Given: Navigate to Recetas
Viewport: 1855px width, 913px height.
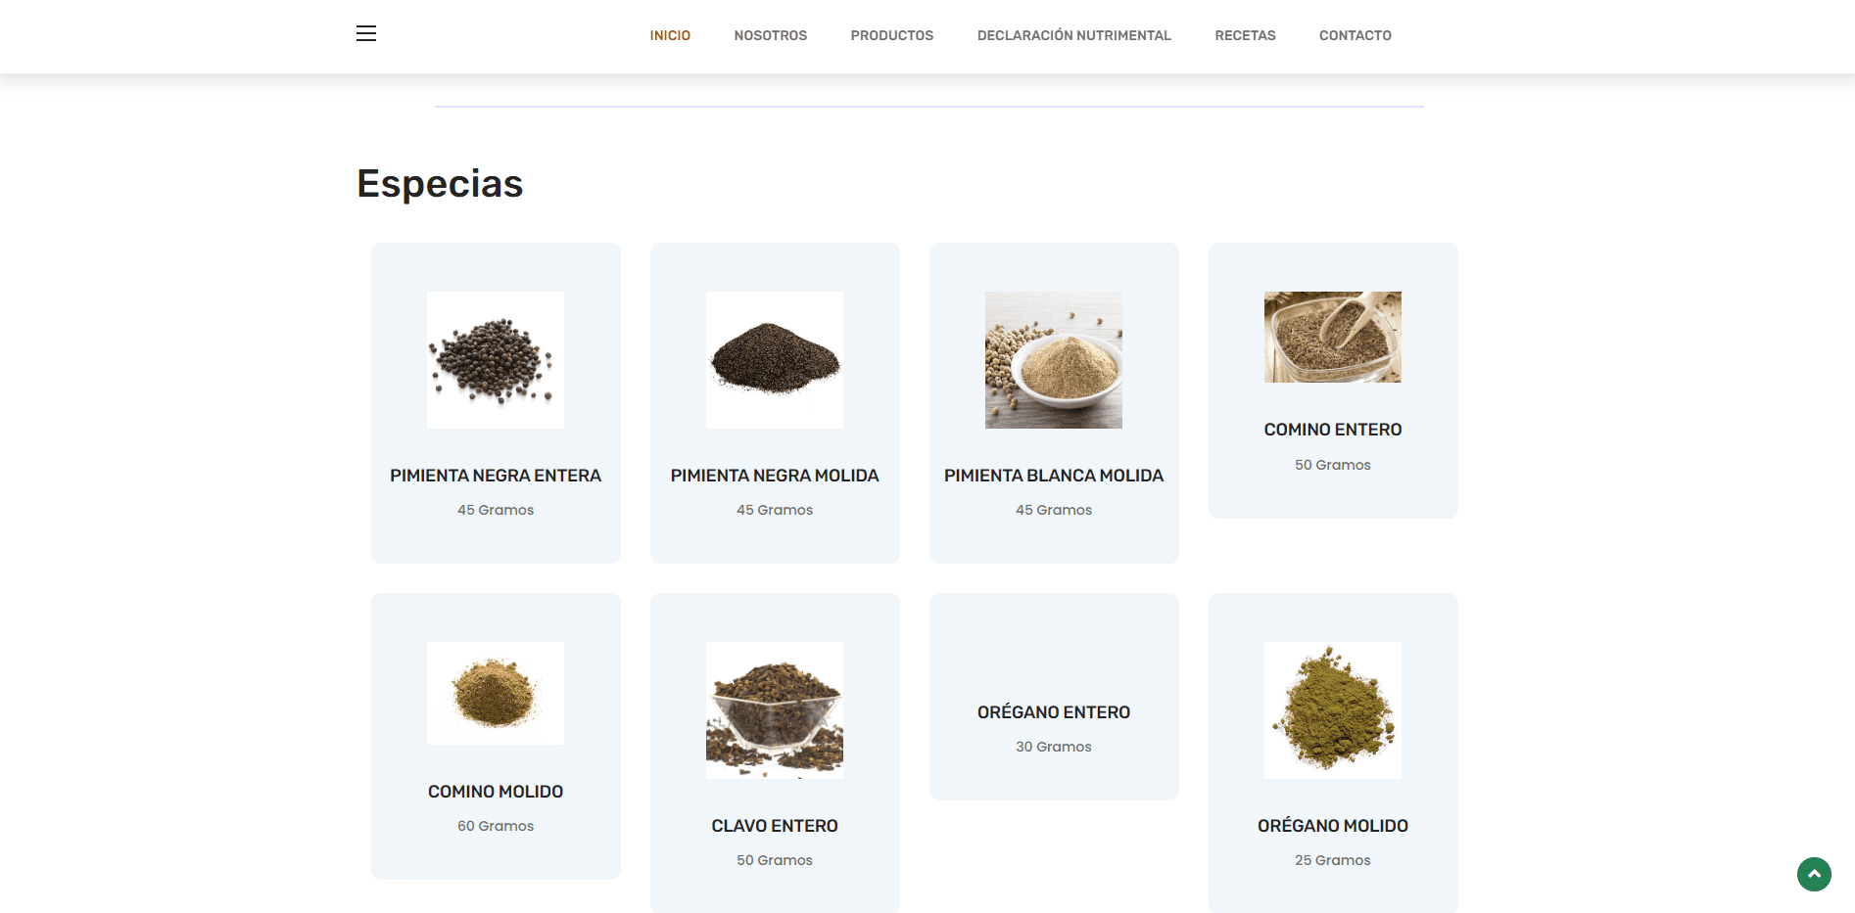Looking at the screenshot, I should tap(1245, 35).
